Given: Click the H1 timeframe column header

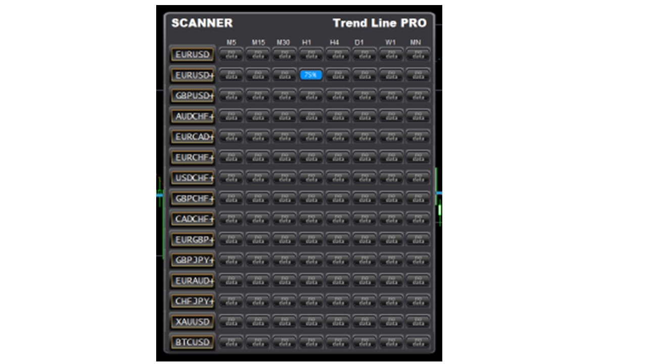Looking at the screenshot, I should pyautogui.click(x=307, y=42).
